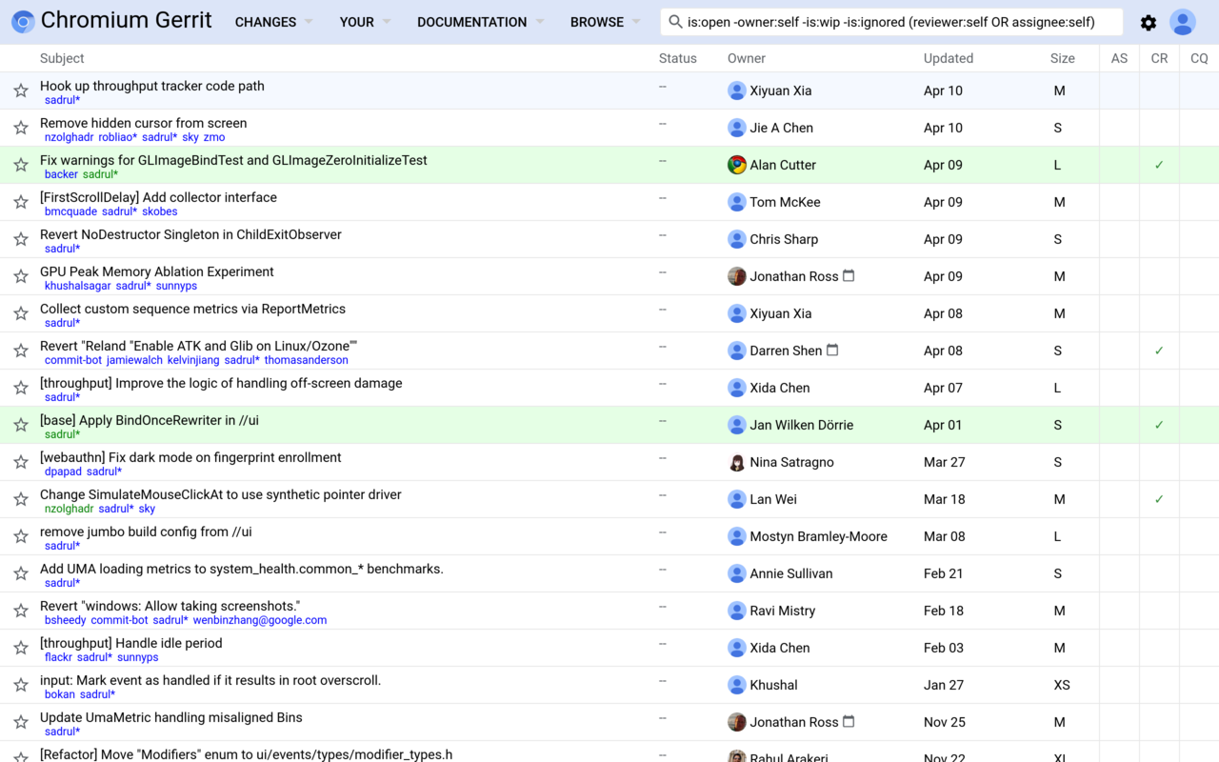This screenshot has width=1219, height=762.
Task: Click the search magnifier icon
Action: pos(675,22)
